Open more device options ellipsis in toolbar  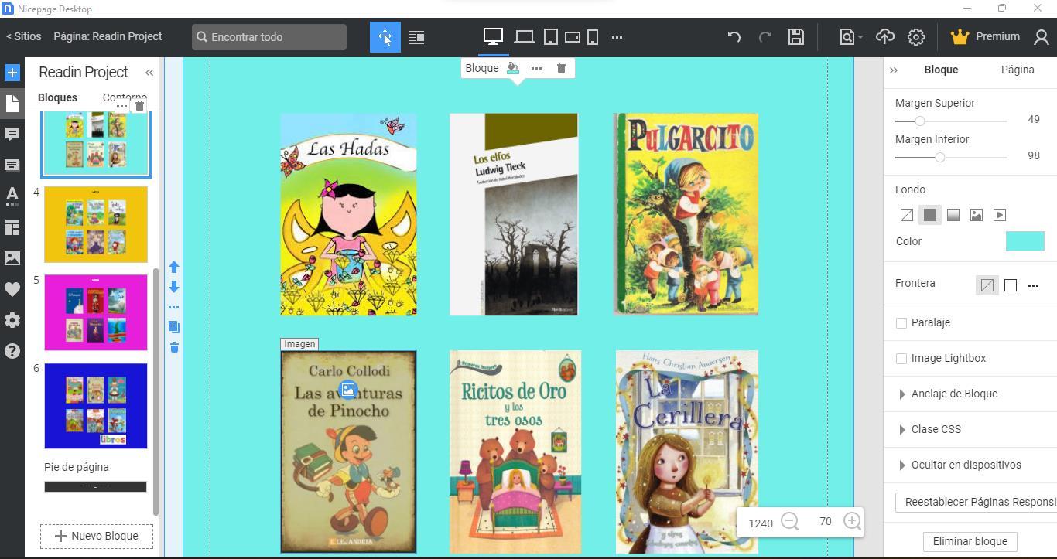617,37
